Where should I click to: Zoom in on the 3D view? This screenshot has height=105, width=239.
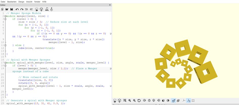click(129, 100)
